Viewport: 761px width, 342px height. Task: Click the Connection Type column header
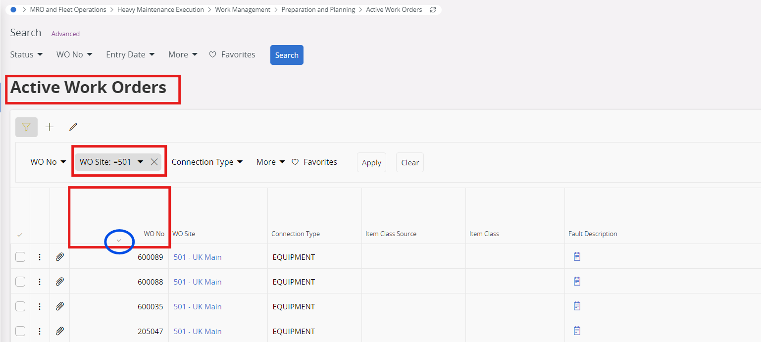coord(296,234)
